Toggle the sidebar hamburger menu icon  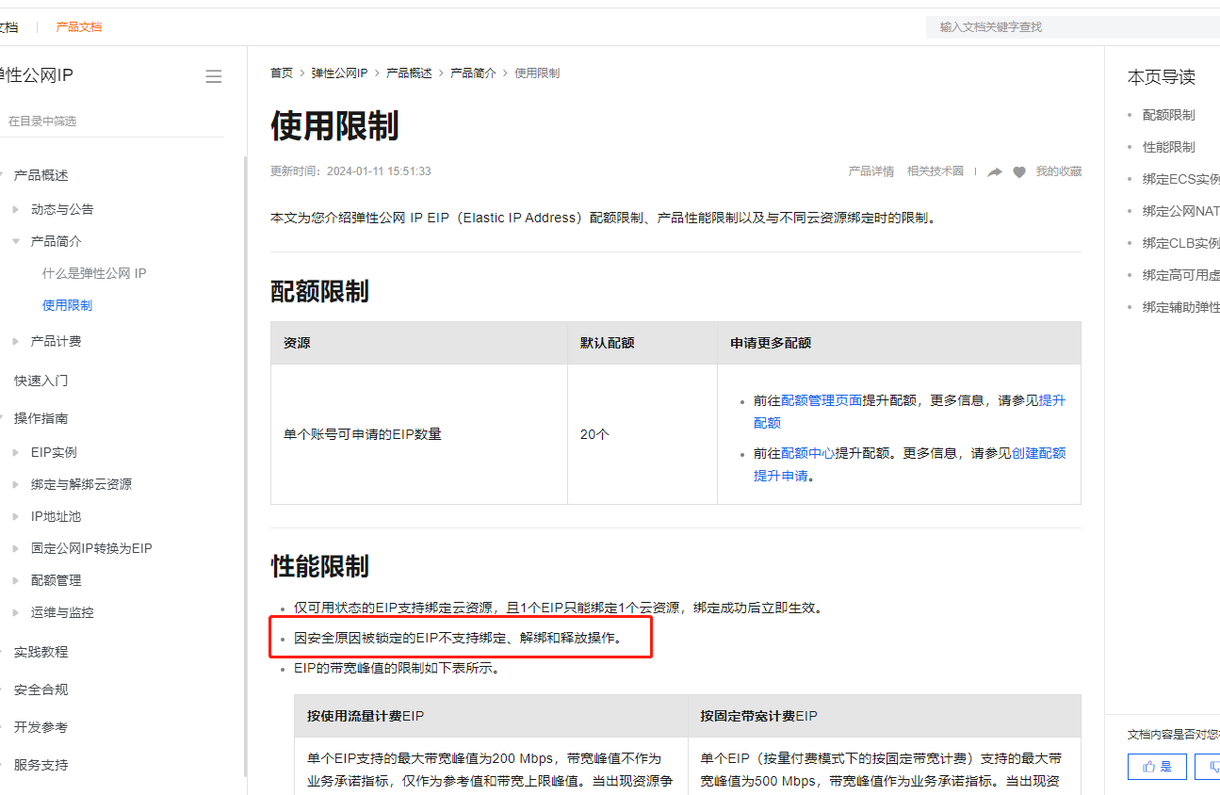click(214, 76)
